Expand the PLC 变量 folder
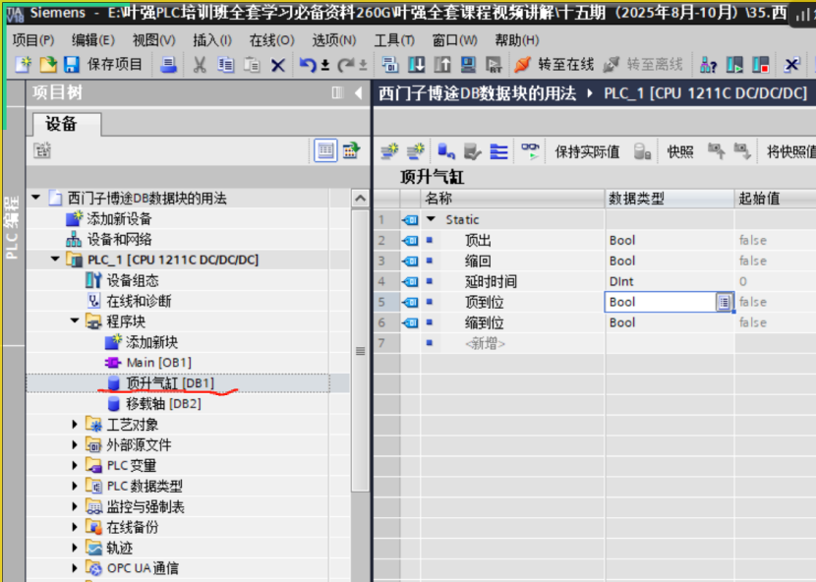The height and width of the screenshot is (582, 816). 75,465
